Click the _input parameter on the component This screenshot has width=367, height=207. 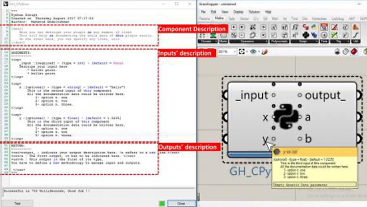pyautogui.click(x=252, y=95)
